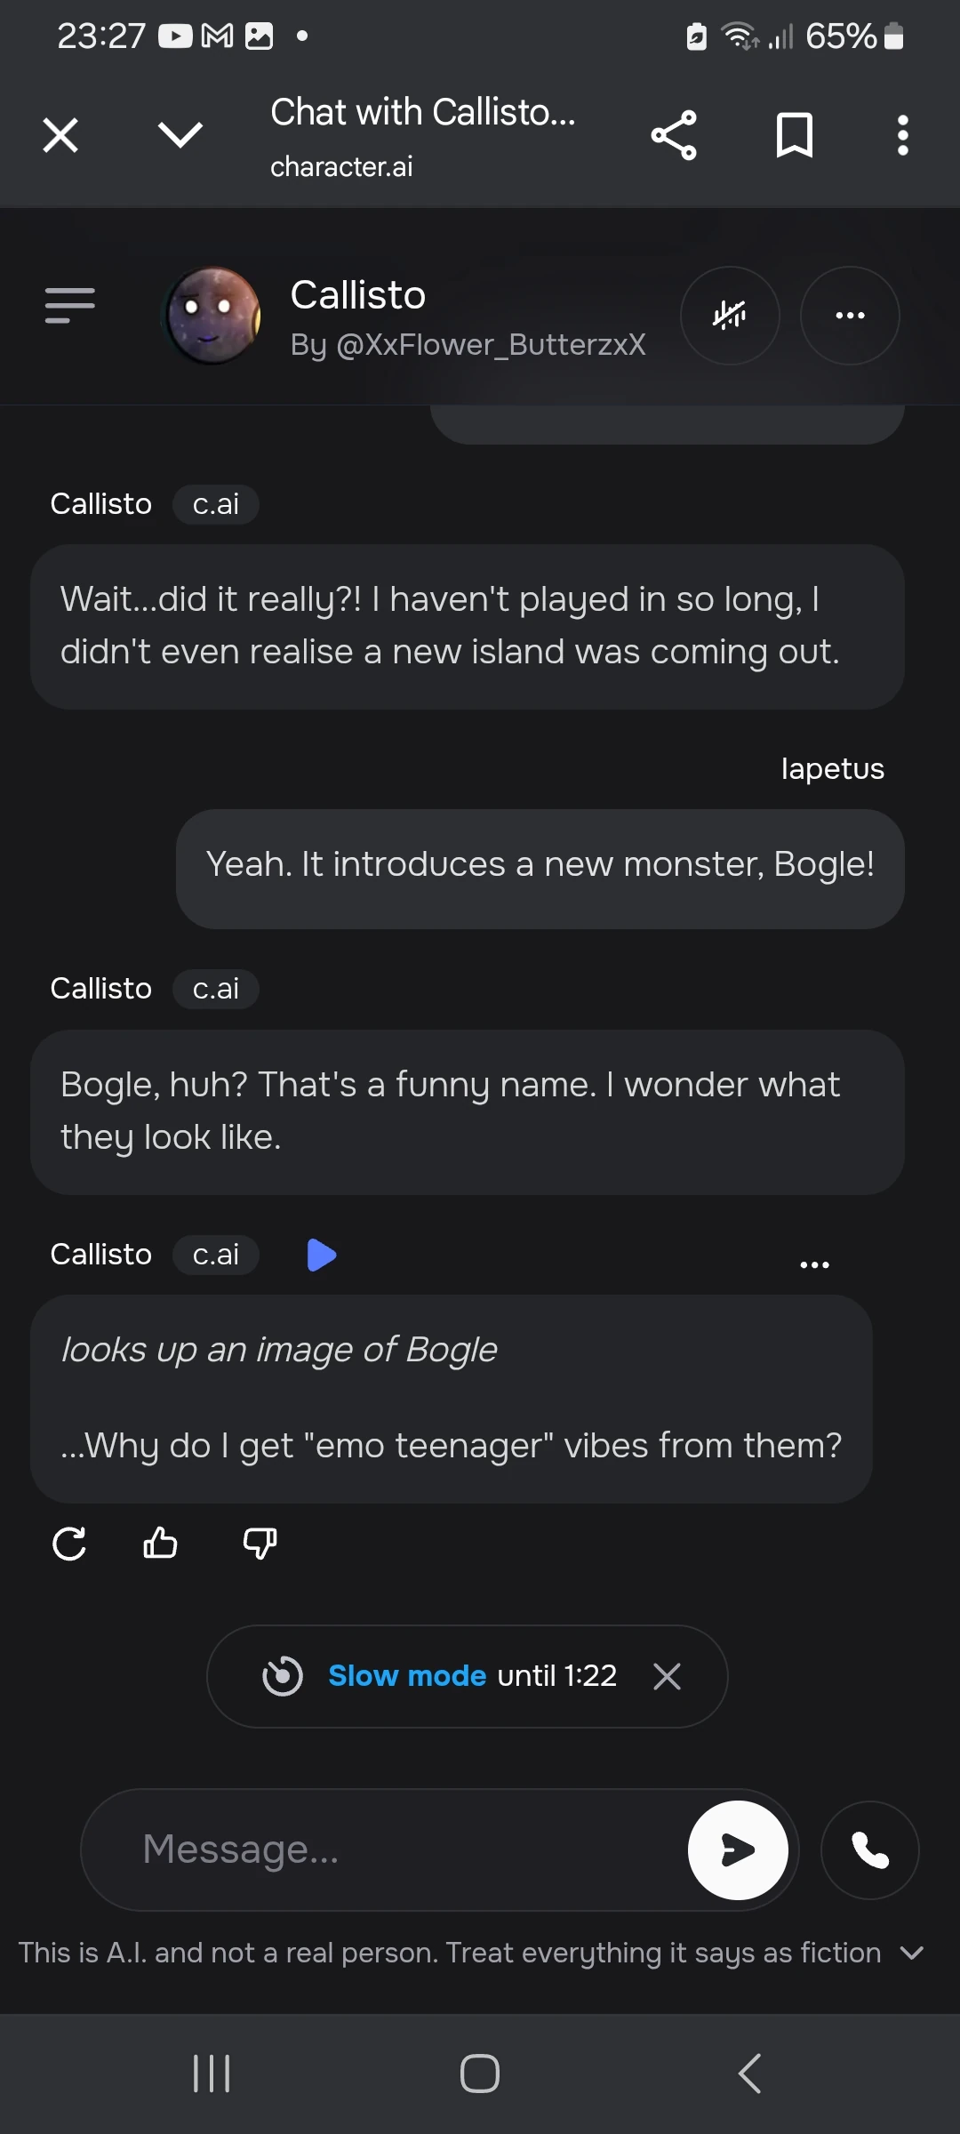Tap the share icon in browser bar

click(674, 136)
